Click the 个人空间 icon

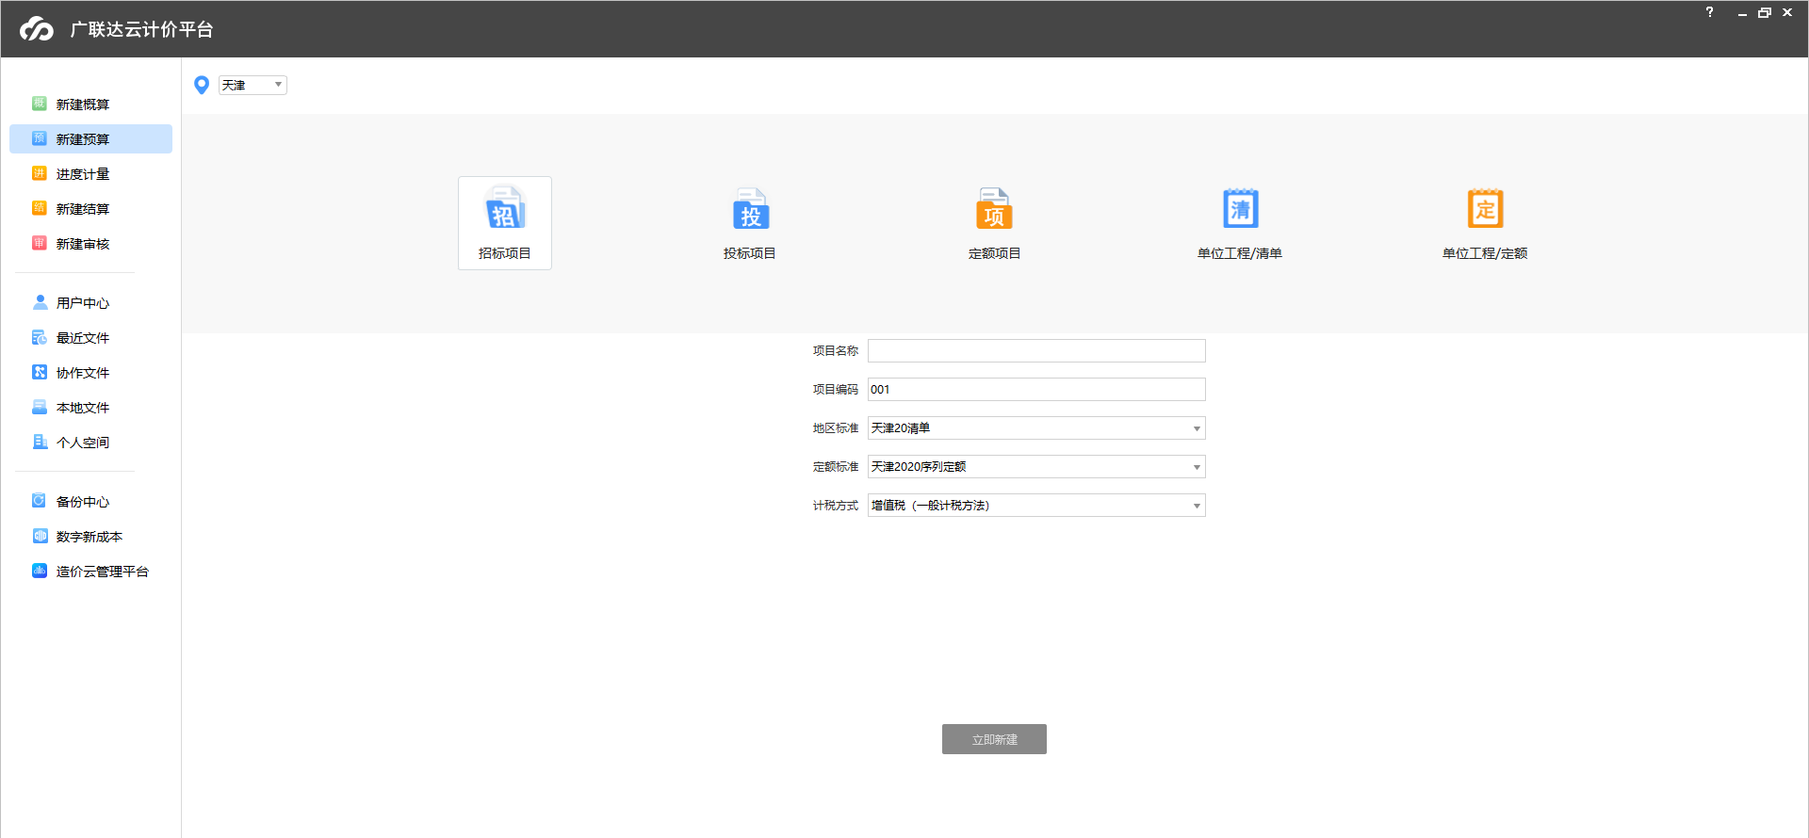(x=40, y=442)
